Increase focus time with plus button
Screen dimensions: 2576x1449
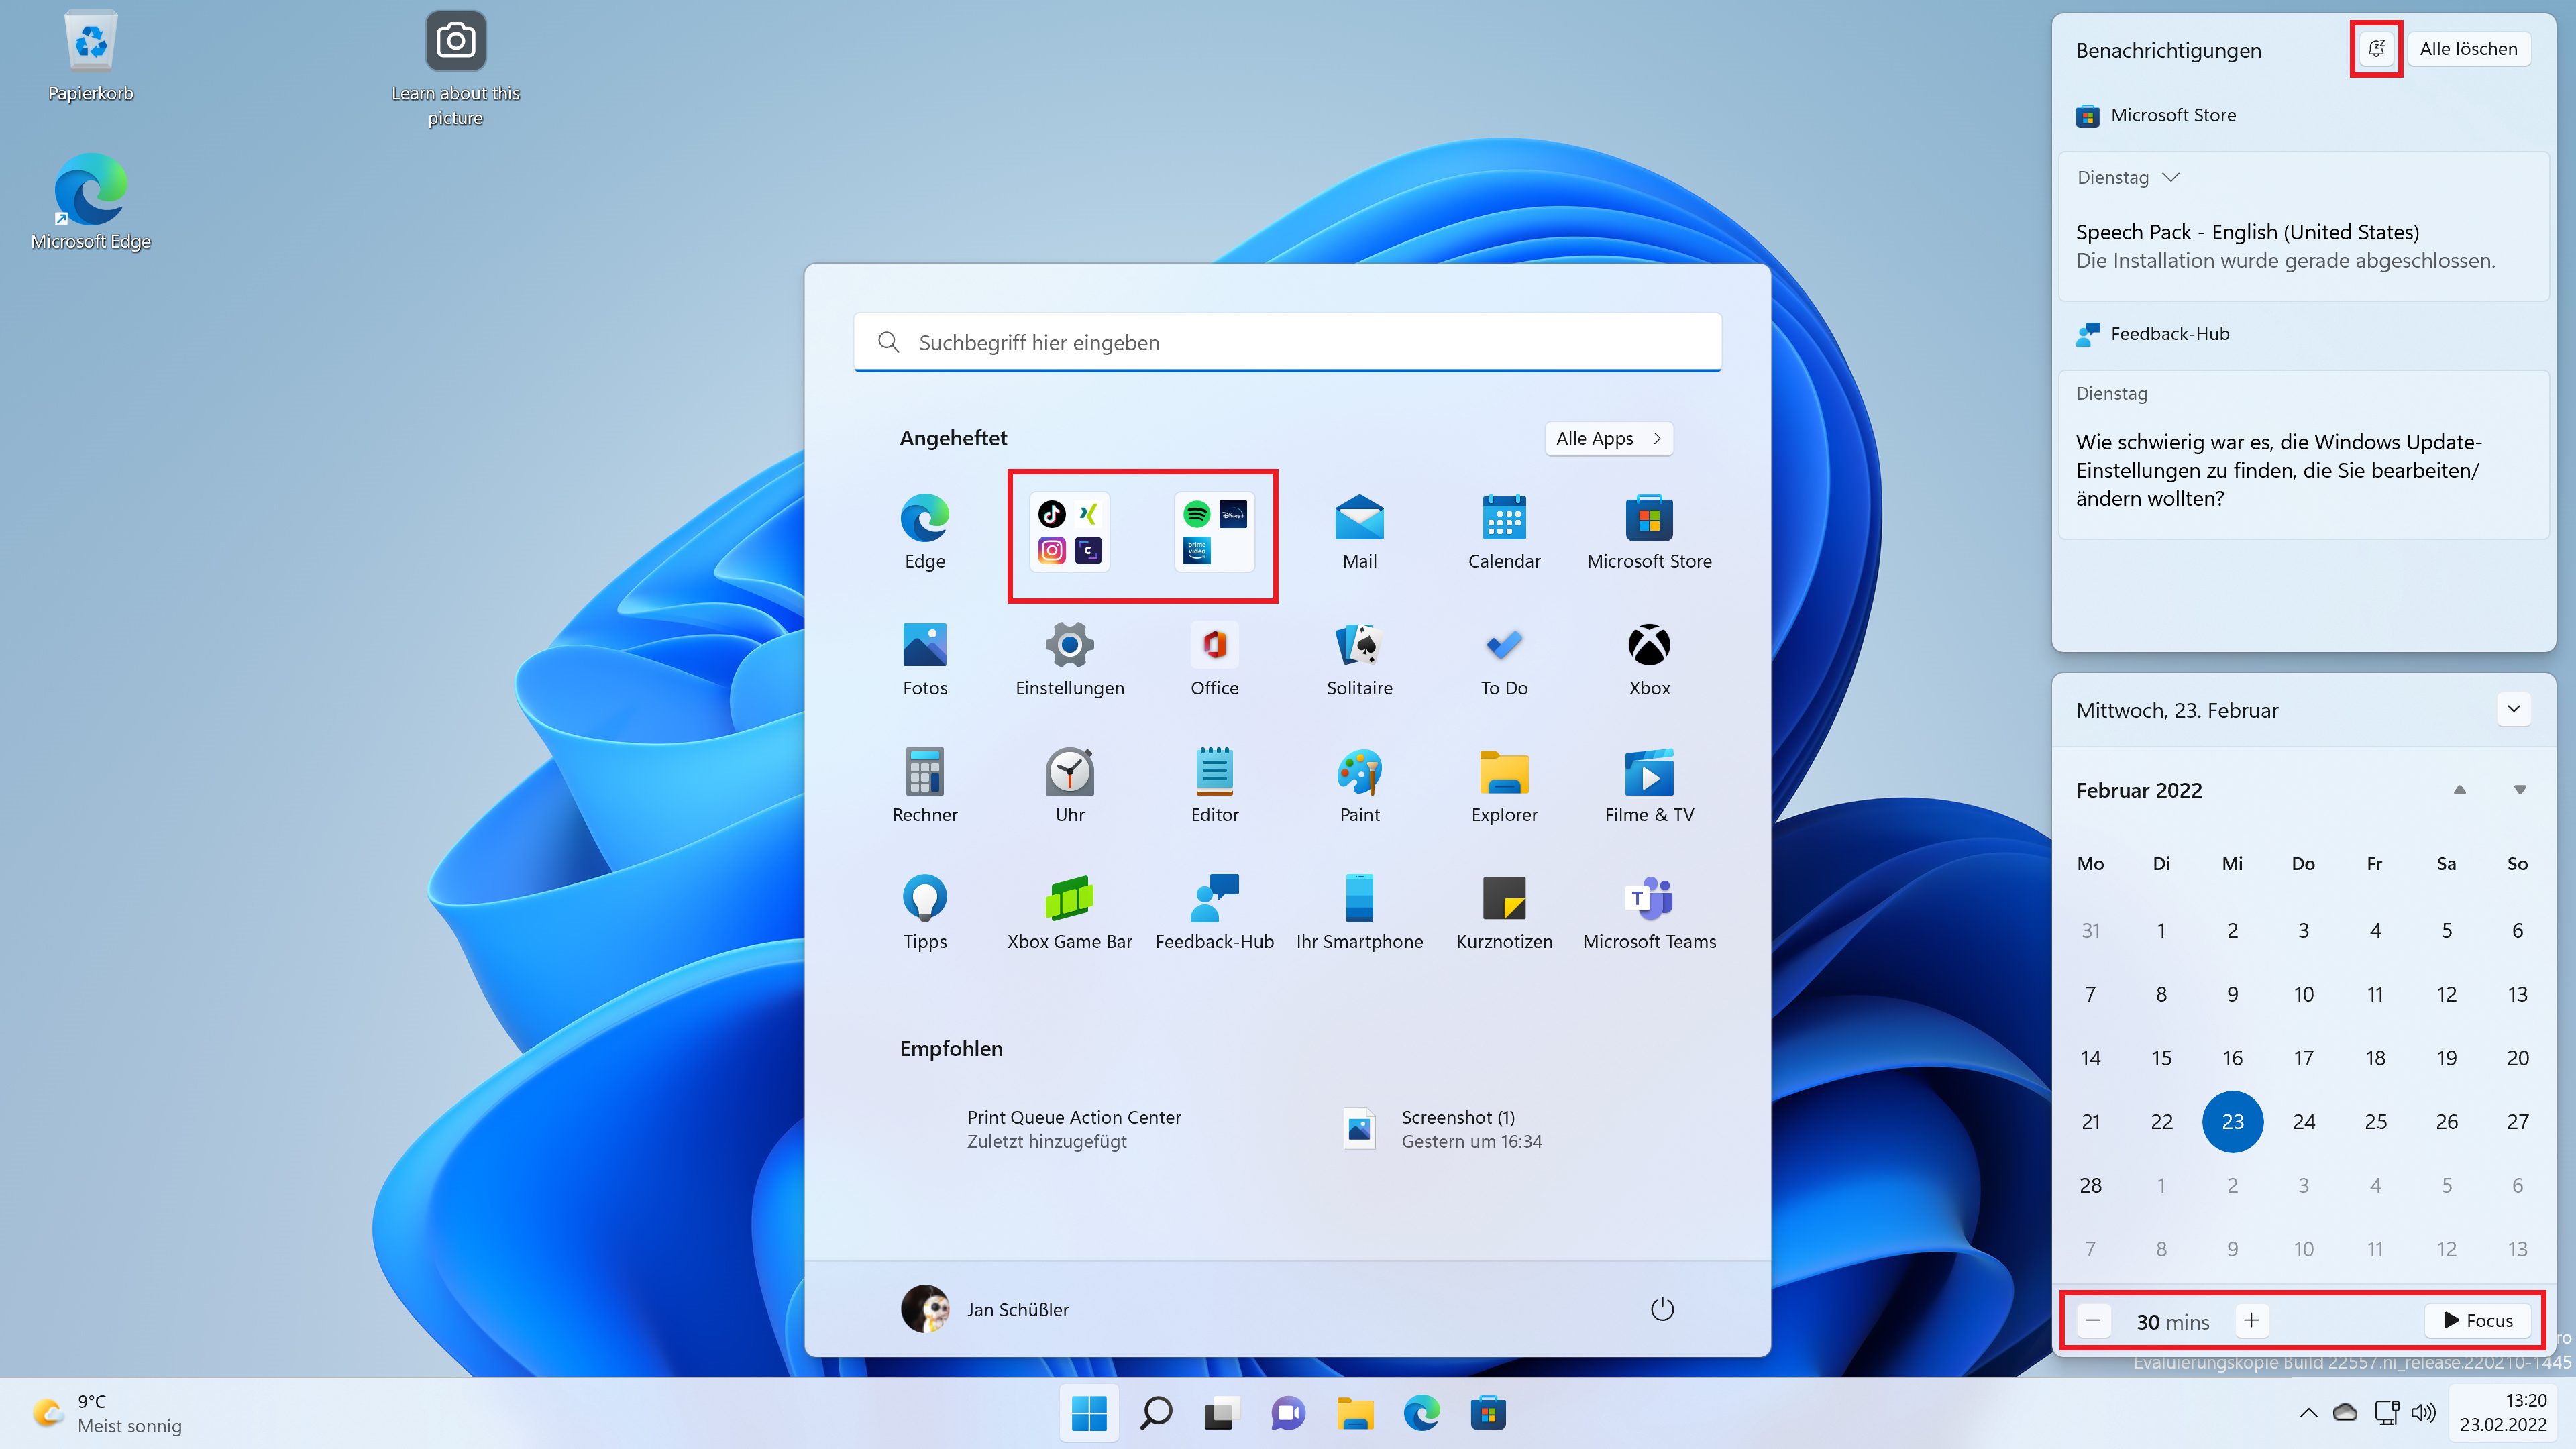coord(2251,1320)
